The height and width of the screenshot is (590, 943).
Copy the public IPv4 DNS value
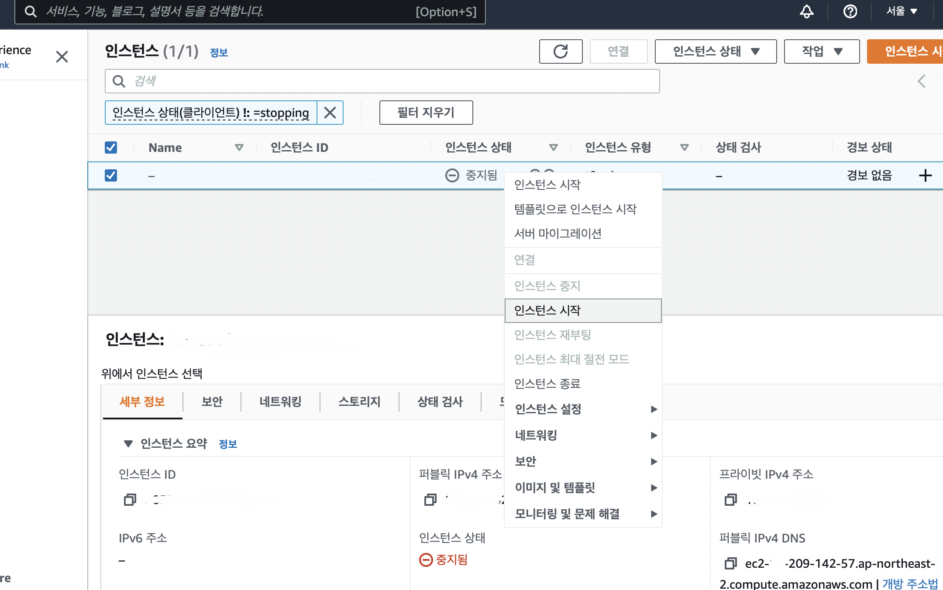[730, 563]
